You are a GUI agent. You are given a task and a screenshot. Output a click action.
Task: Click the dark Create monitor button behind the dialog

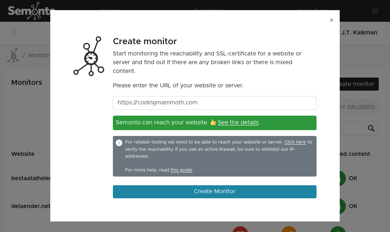359,84
